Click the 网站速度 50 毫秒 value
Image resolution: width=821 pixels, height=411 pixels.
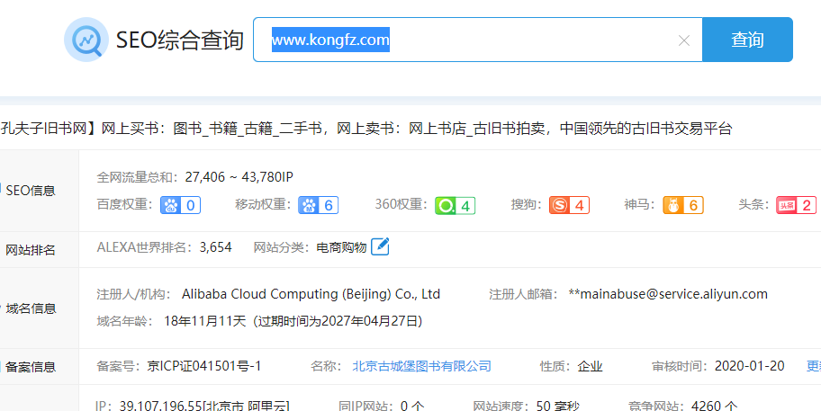(558, 406)
